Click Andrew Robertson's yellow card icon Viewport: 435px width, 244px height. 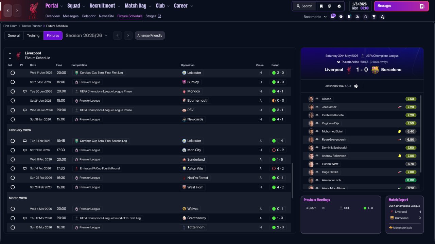coord(400,156)
